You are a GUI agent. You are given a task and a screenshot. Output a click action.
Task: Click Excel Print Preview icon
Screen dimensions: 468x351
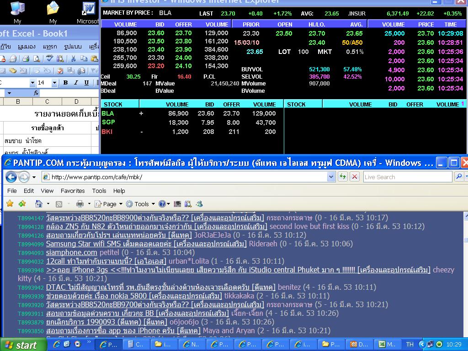click(37, 58)
